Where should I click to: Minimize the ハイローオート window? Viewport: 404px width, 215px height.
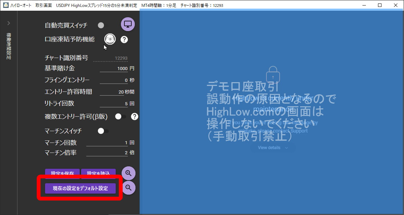point(364,5)
